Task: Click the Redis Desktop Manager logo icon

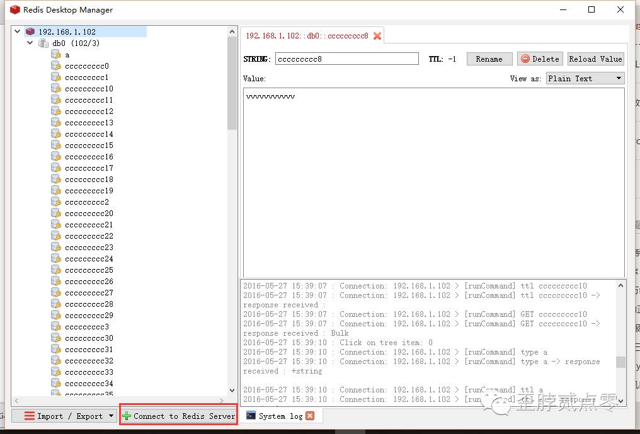Action: [x=15, y=9]
